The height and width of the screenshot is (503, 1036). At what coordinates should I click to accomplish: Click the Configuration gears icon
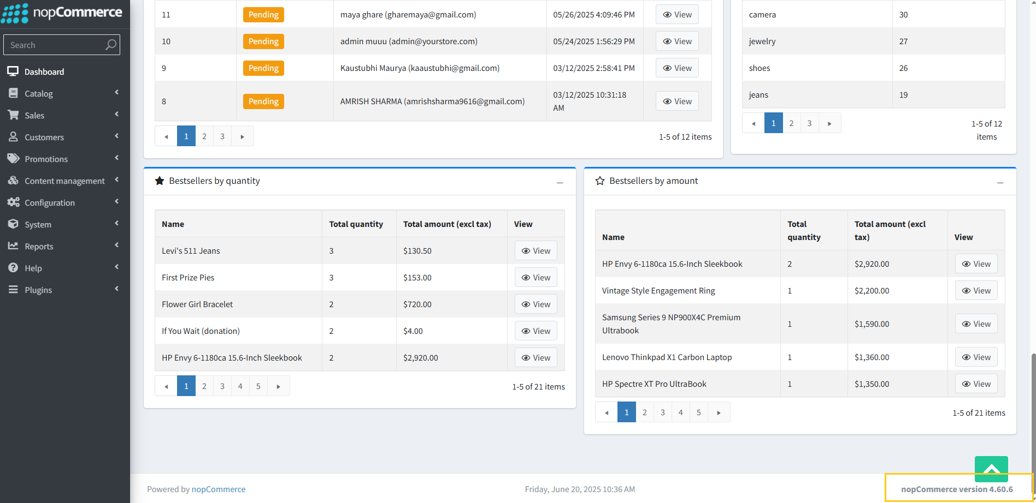(x=13, y=202)
